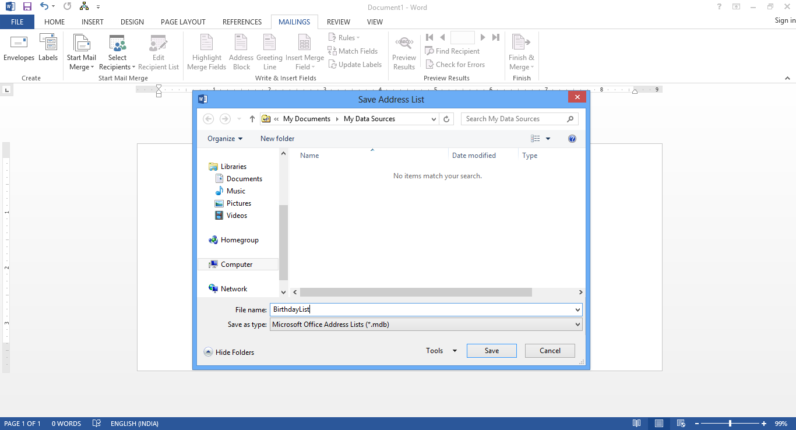Viewport: 796px width, 430px height.
Task: Open Documents library in navigation pane
Action: 238,179
